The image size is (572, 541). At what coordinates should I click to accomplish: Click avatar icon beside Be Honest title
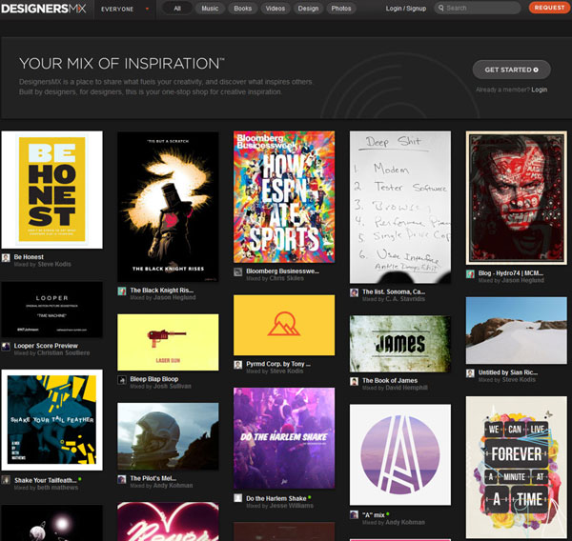(6, 258)
